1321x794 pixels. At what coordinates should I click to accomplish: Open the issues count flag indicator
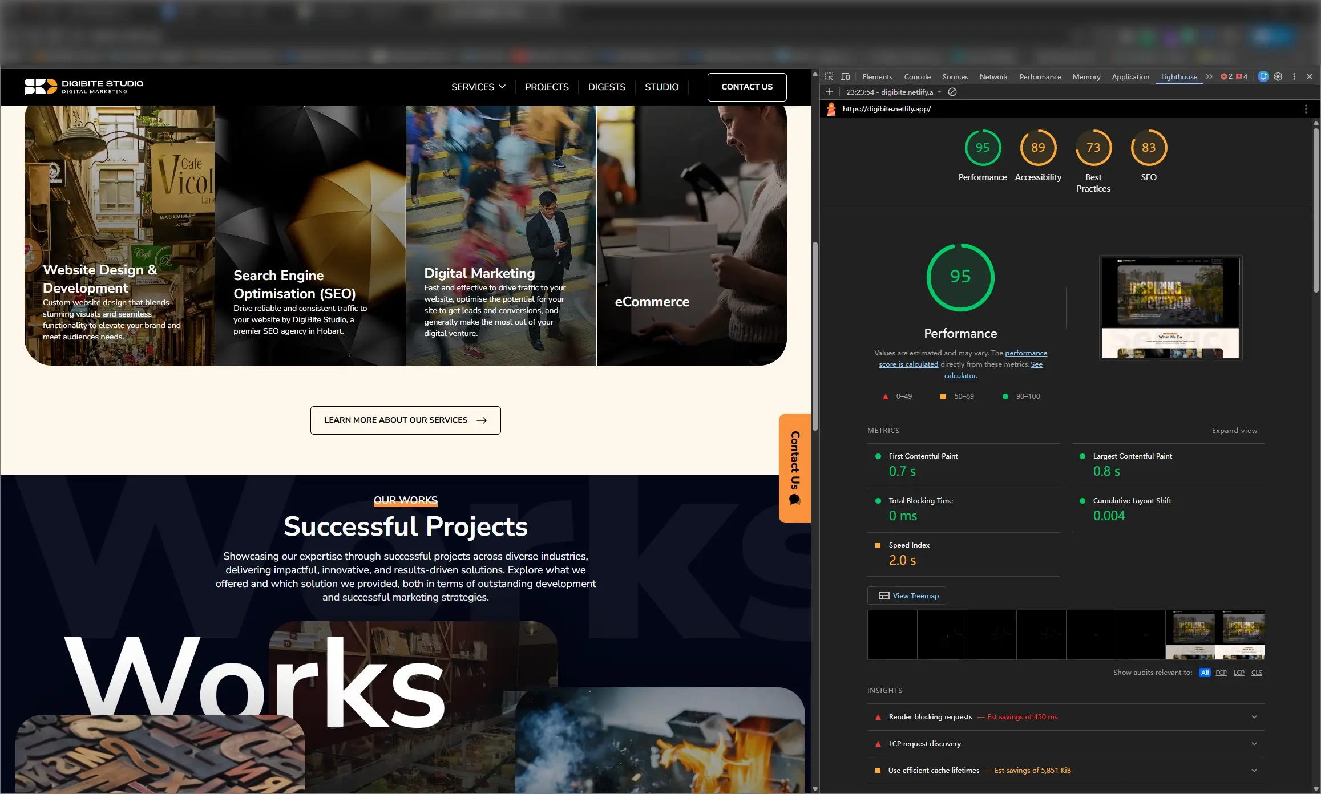[1242, 76]
